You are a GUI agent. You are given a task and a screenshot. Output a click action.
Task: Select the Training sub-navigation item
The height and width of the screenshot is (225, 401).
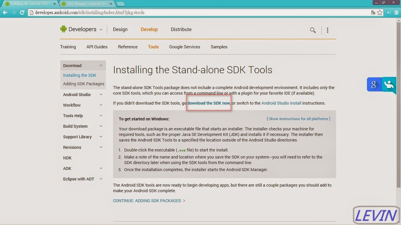coord(68,47)
